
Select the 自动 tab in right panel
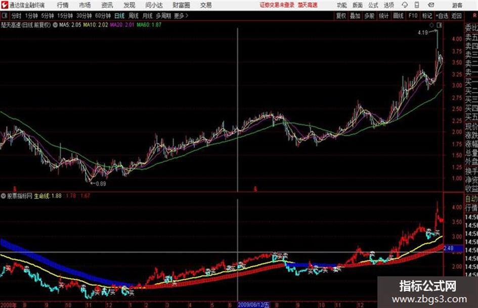pyautogui.click(x=471, y=199)
